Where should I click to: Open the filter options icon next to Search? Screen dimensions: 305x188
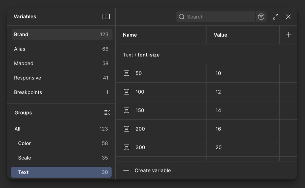click(x=261, y=17)
